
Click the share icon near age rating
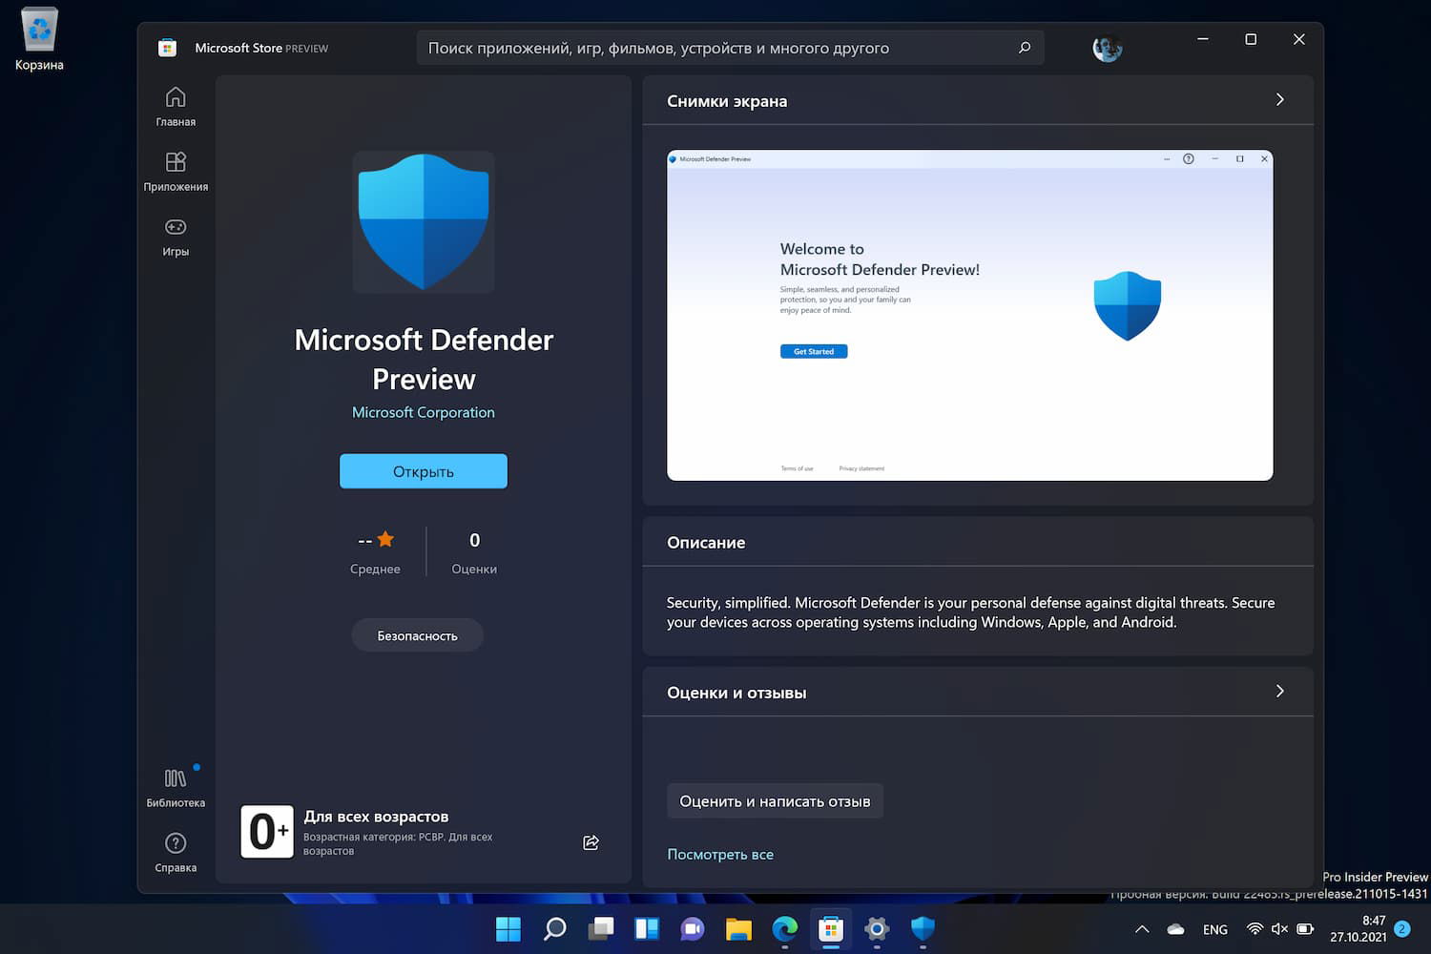point(591,842)
